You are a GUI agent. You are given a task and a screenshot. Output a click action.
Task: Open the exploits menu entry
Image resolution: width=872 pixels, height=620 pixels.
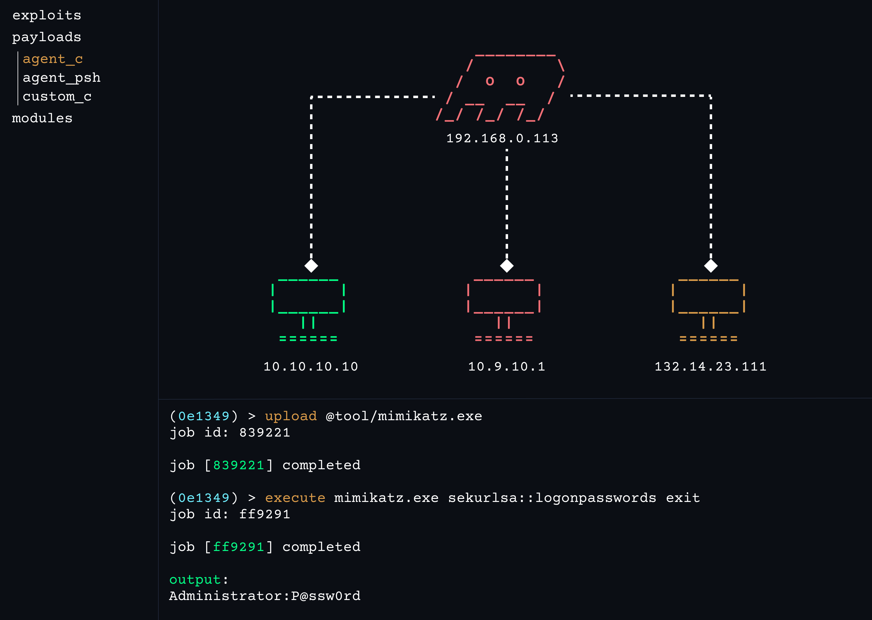47,16
